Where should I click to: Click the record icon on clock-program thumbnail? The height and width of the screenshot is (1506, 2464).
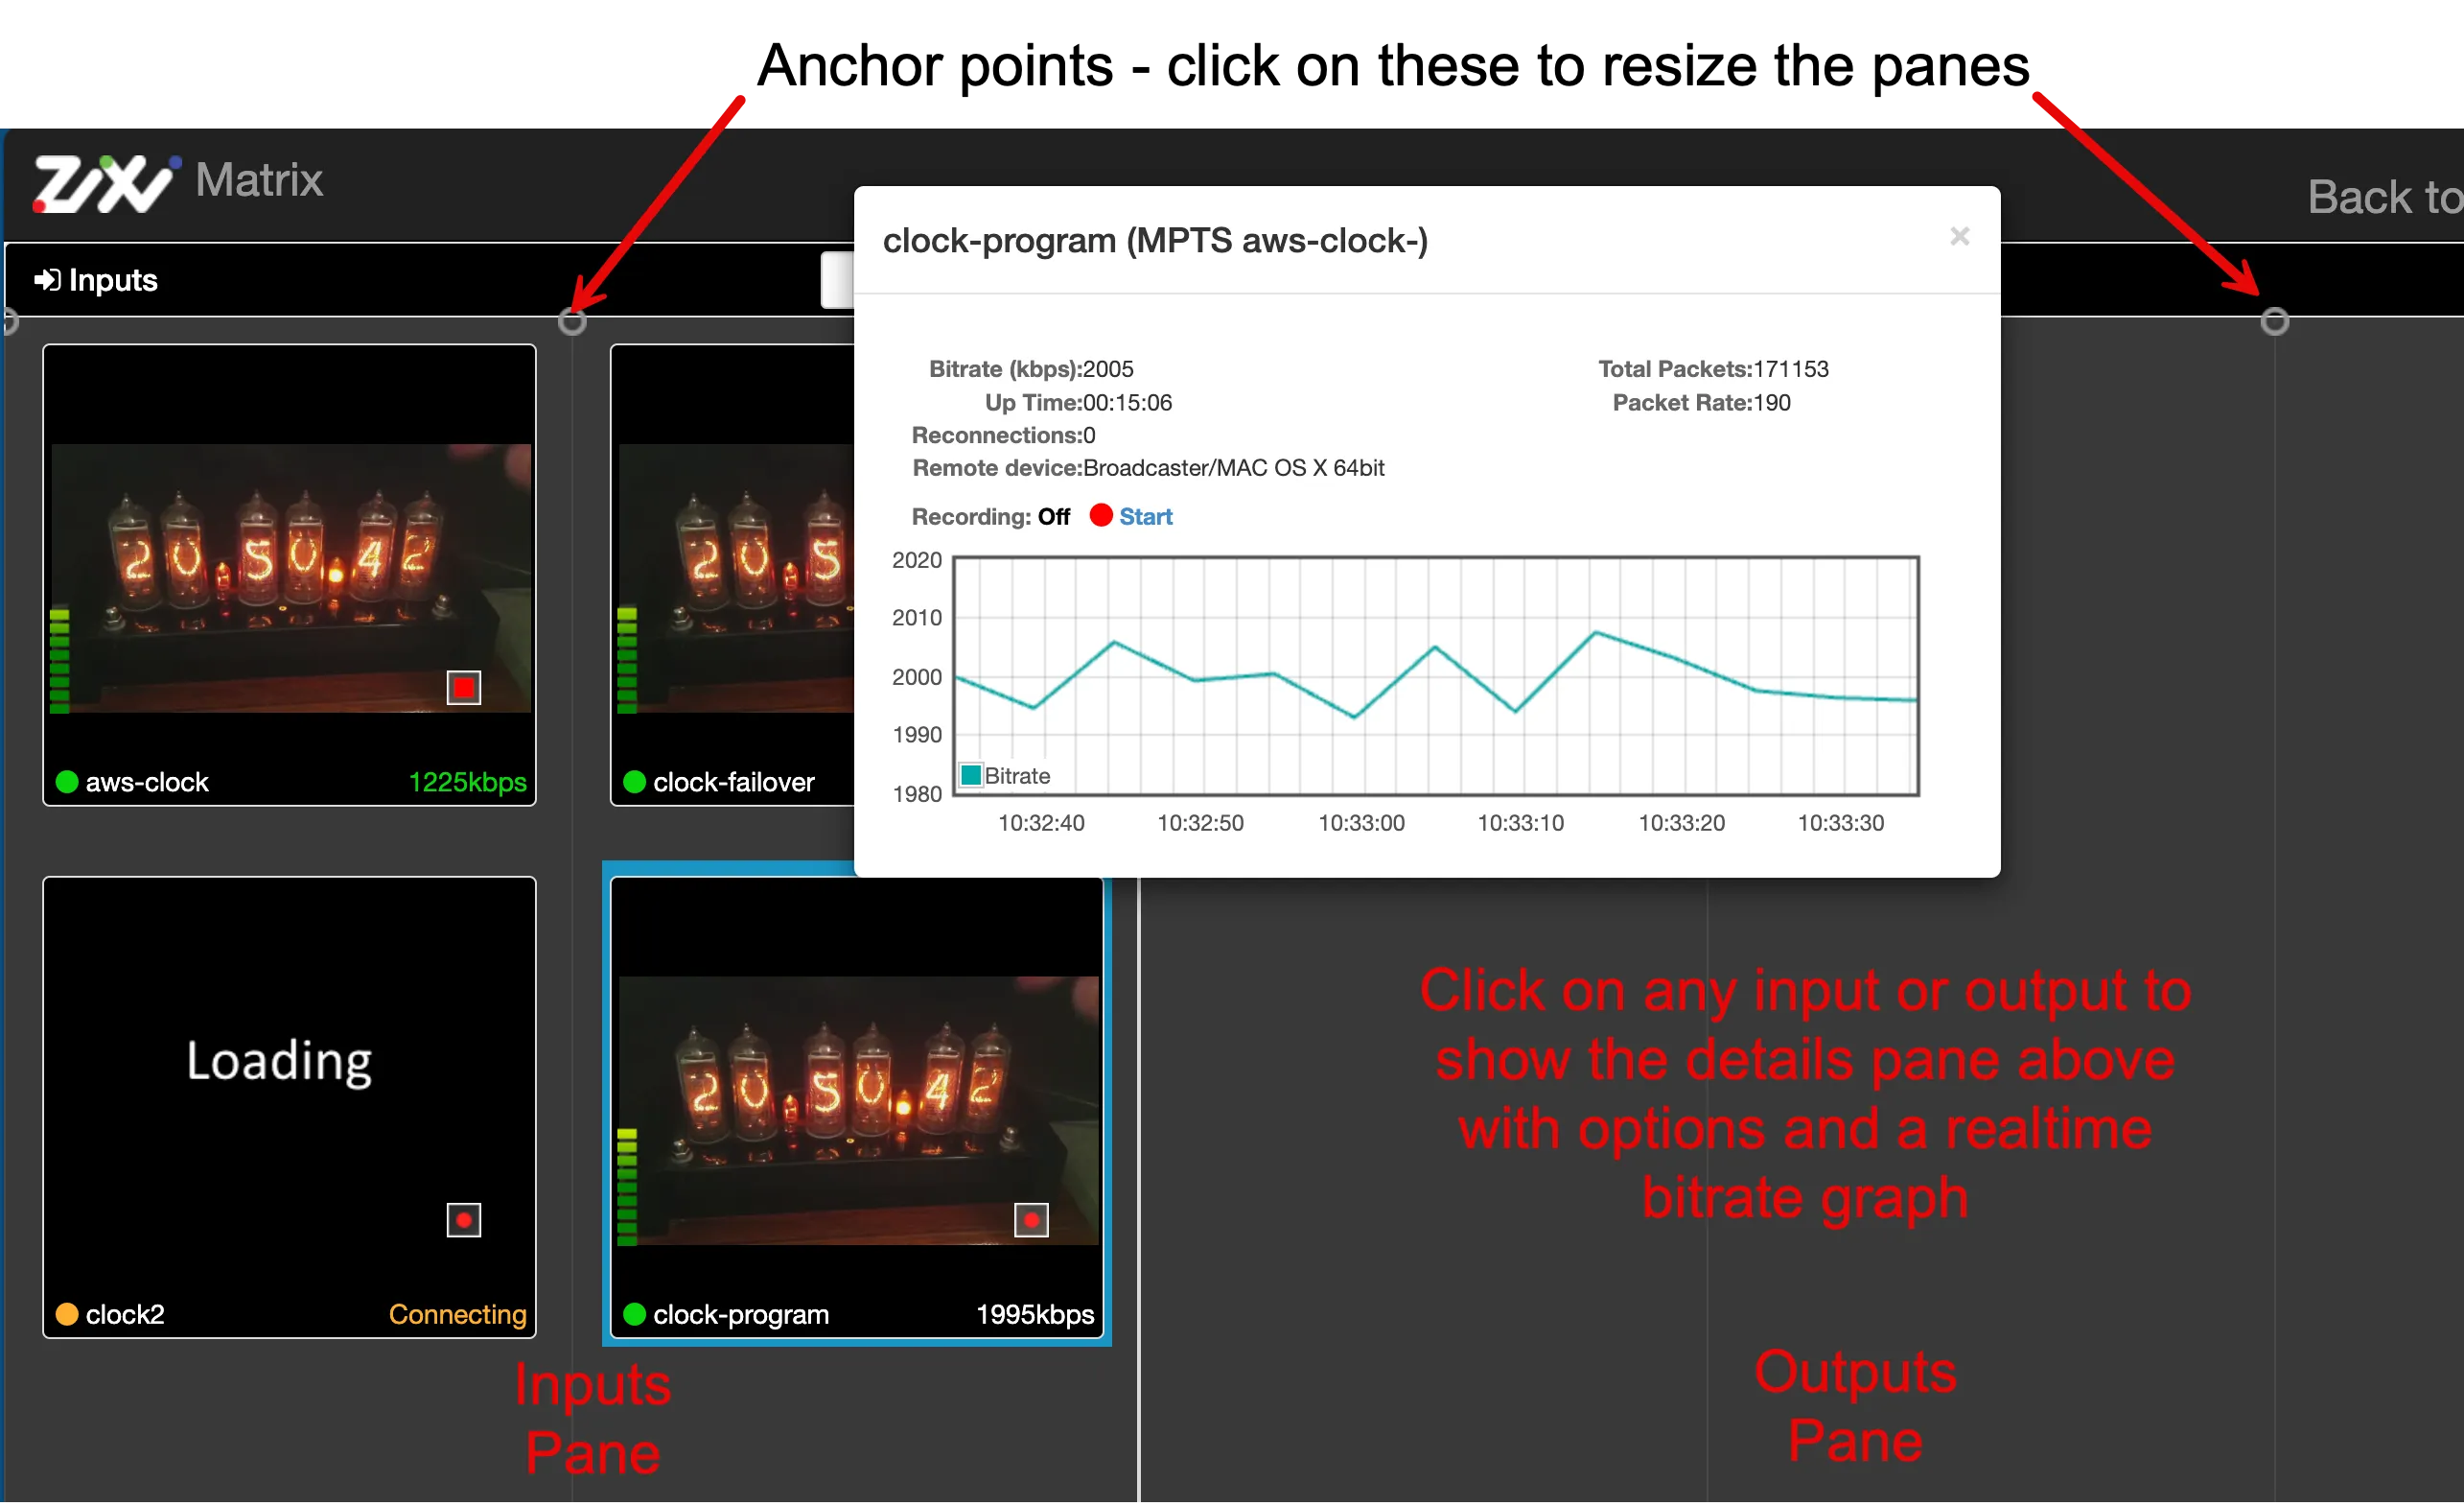click(1032, 1221)
